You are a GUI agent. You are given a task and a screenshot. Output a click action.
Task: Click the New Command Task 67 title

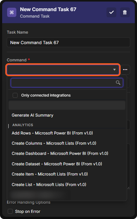click(48, 9)
